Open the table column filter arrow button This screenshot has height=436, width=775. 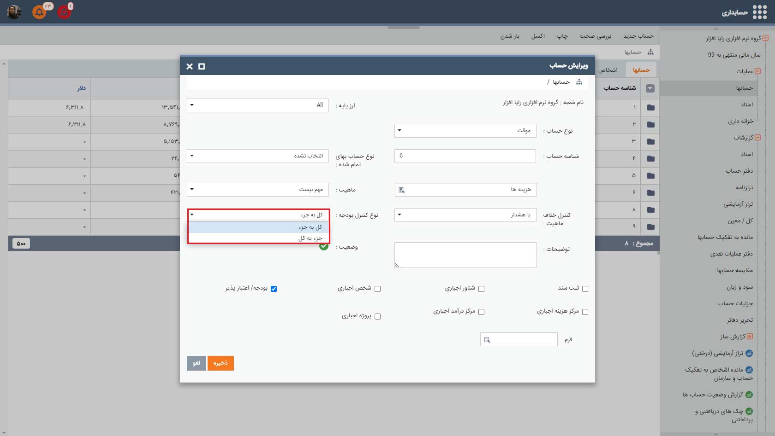[650, 88]
